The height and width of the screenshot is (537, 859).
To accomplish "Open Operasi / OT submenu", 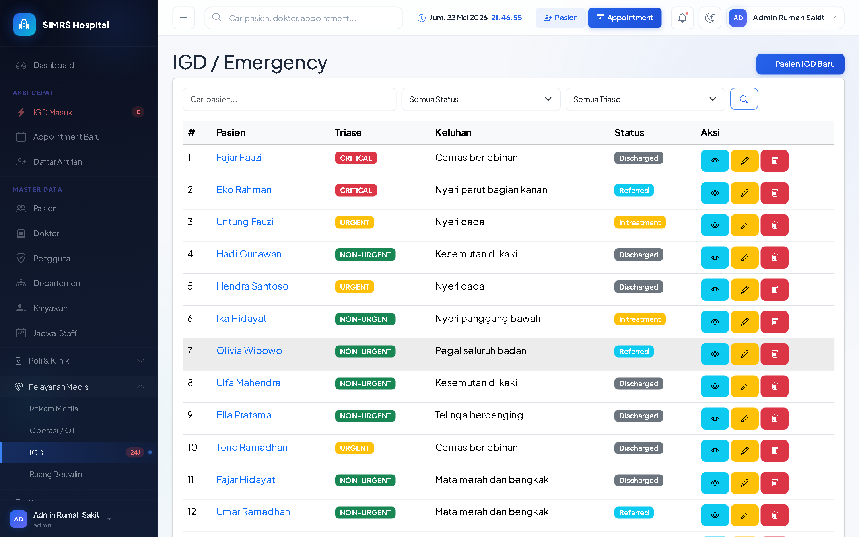I will click(79, 431).
